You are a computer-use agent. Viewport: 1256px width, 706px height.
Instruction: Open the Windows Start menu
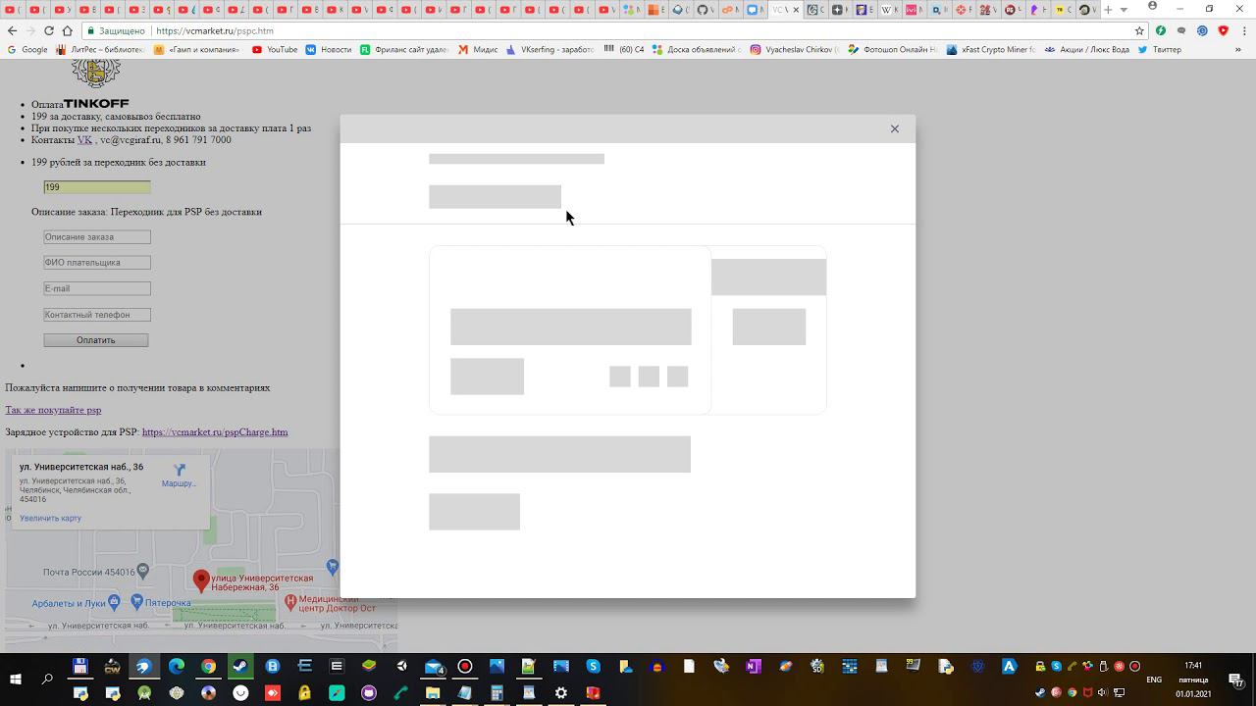click(16, 679)
